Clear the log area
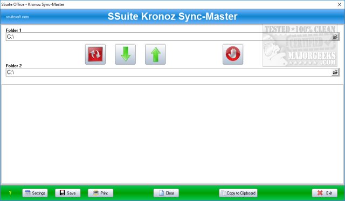The height and width of the screenshot is (201, 345). point(166,193)
